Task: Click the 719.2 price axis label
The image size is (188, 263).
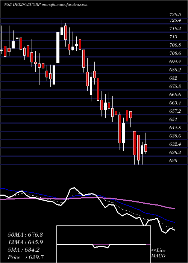Action: point(176,29)
